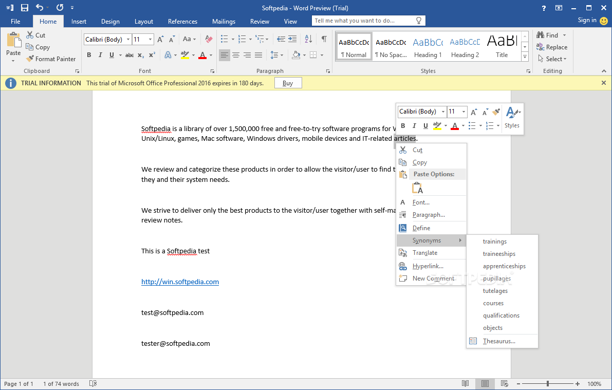Switch to the Insert tab
Screen dimensions: 612x390
pos(79,22)
